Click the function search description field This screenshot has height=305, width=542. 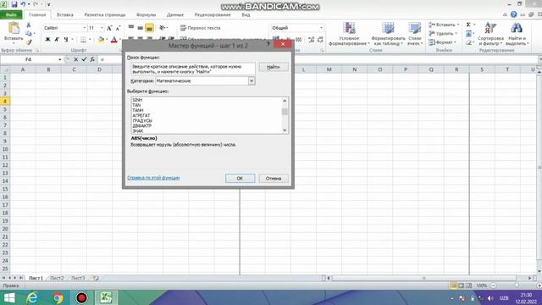coord(193,69)
